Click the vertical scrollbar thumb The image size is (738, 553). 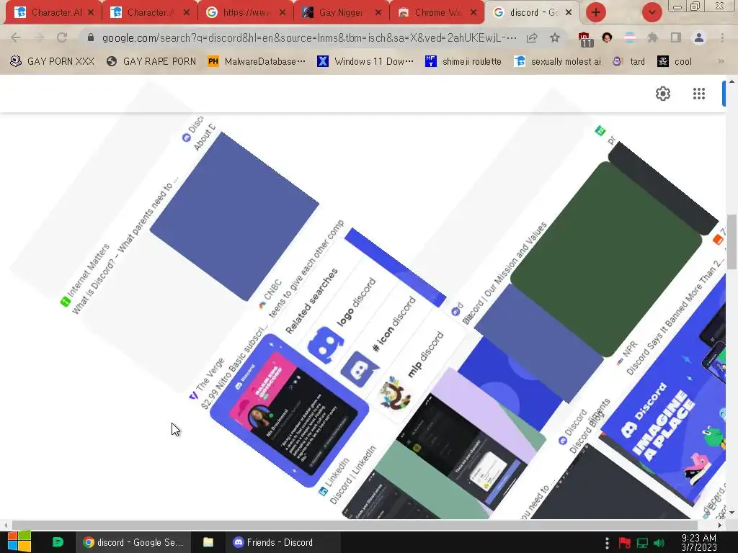pyautogui.click(x=732, y=242)
